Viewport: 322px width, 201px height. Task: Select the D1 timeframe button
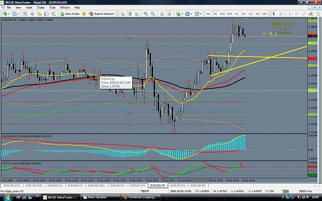pyautogui.click(x=250, y=14)
